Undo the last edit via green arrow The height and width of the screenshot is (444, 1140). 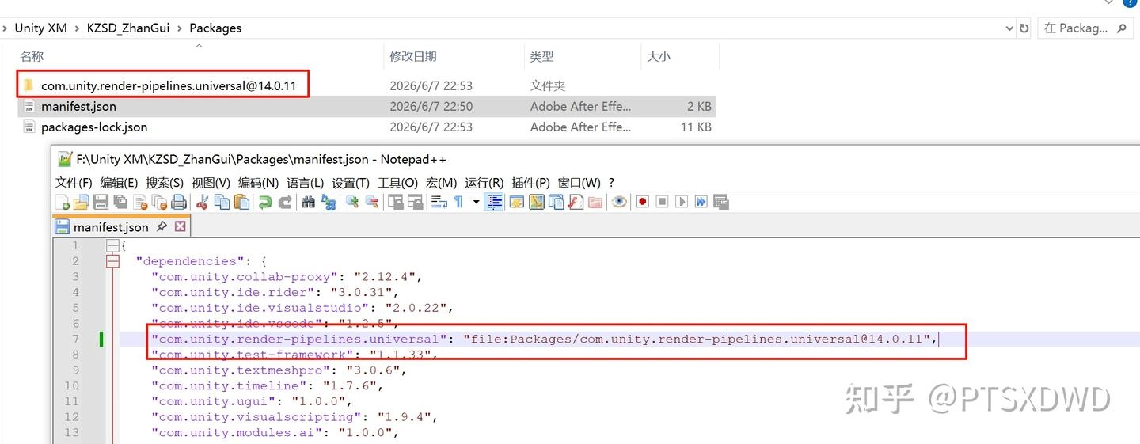[x=265, y=202]
